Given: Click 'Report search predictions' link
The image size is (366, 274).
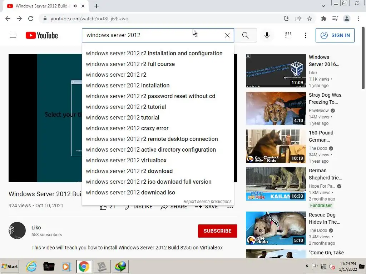Looking at the screenshot, I should tap(207, 202).
